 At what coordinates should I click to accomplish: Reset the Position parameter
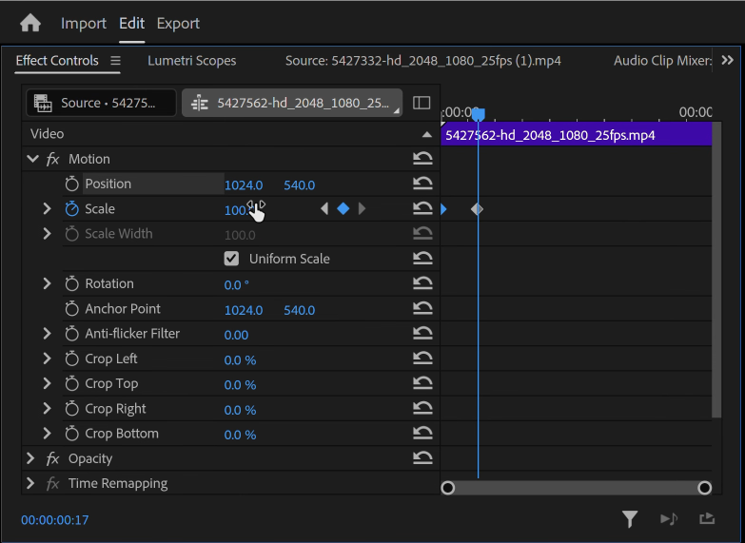click(422, 184)
